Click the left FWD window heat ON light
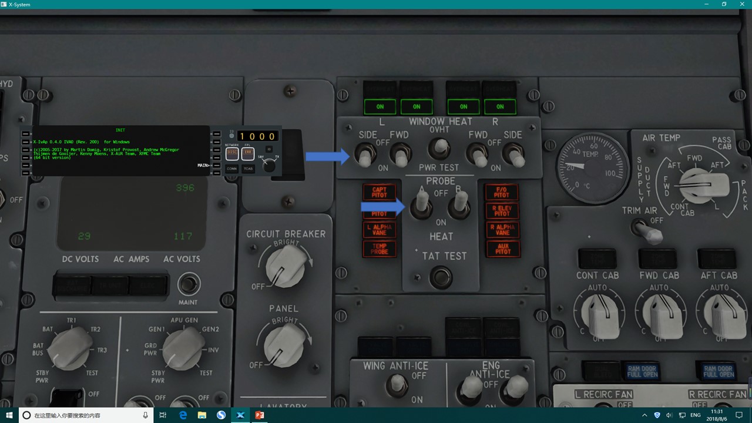 tap(417, 106)
